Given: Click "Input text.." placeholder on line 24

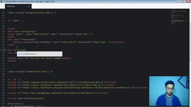Looking at the screenshot, I should [101, 42].
